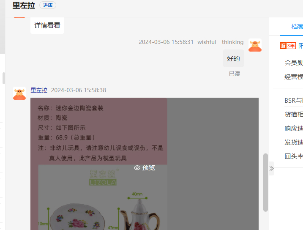The width and height of the screenshot is (303, 230).
Task: Click the 预览 preview eye icon
Action: (137, 167)
